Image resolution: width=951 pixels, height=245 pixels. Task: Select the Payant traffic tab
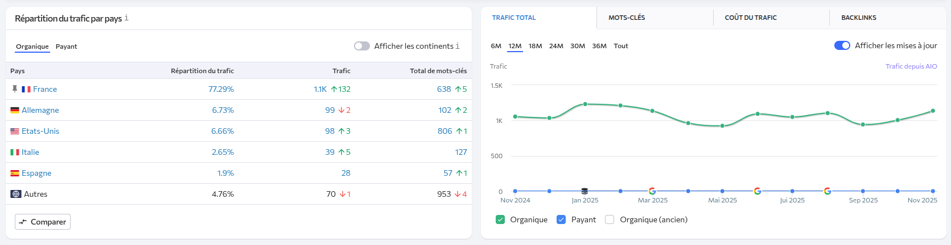click(x=66, y=47)
